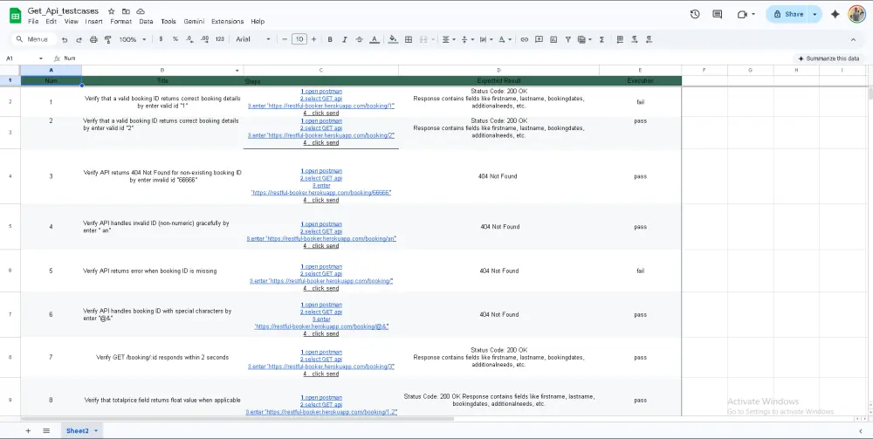
Task: Click the borders icon
Action: pos(409,39)
